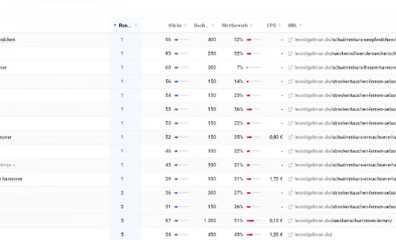The width and height of the screenshot is (396, 248).
Task: Open schwimmkurs-erwachsene URL in 52-clicks row
Action: [345, 137]
